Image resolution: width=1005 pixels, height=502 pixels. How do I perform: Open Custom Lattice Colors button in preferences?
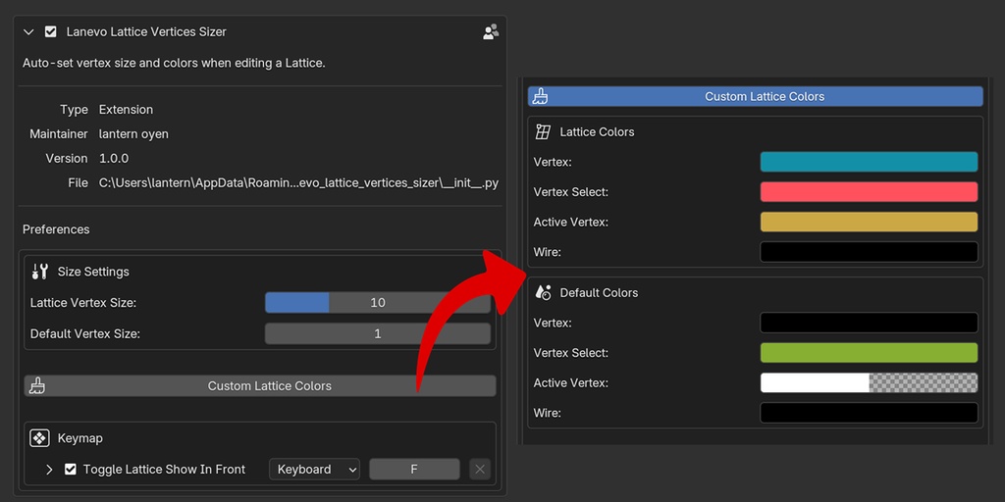260,386
